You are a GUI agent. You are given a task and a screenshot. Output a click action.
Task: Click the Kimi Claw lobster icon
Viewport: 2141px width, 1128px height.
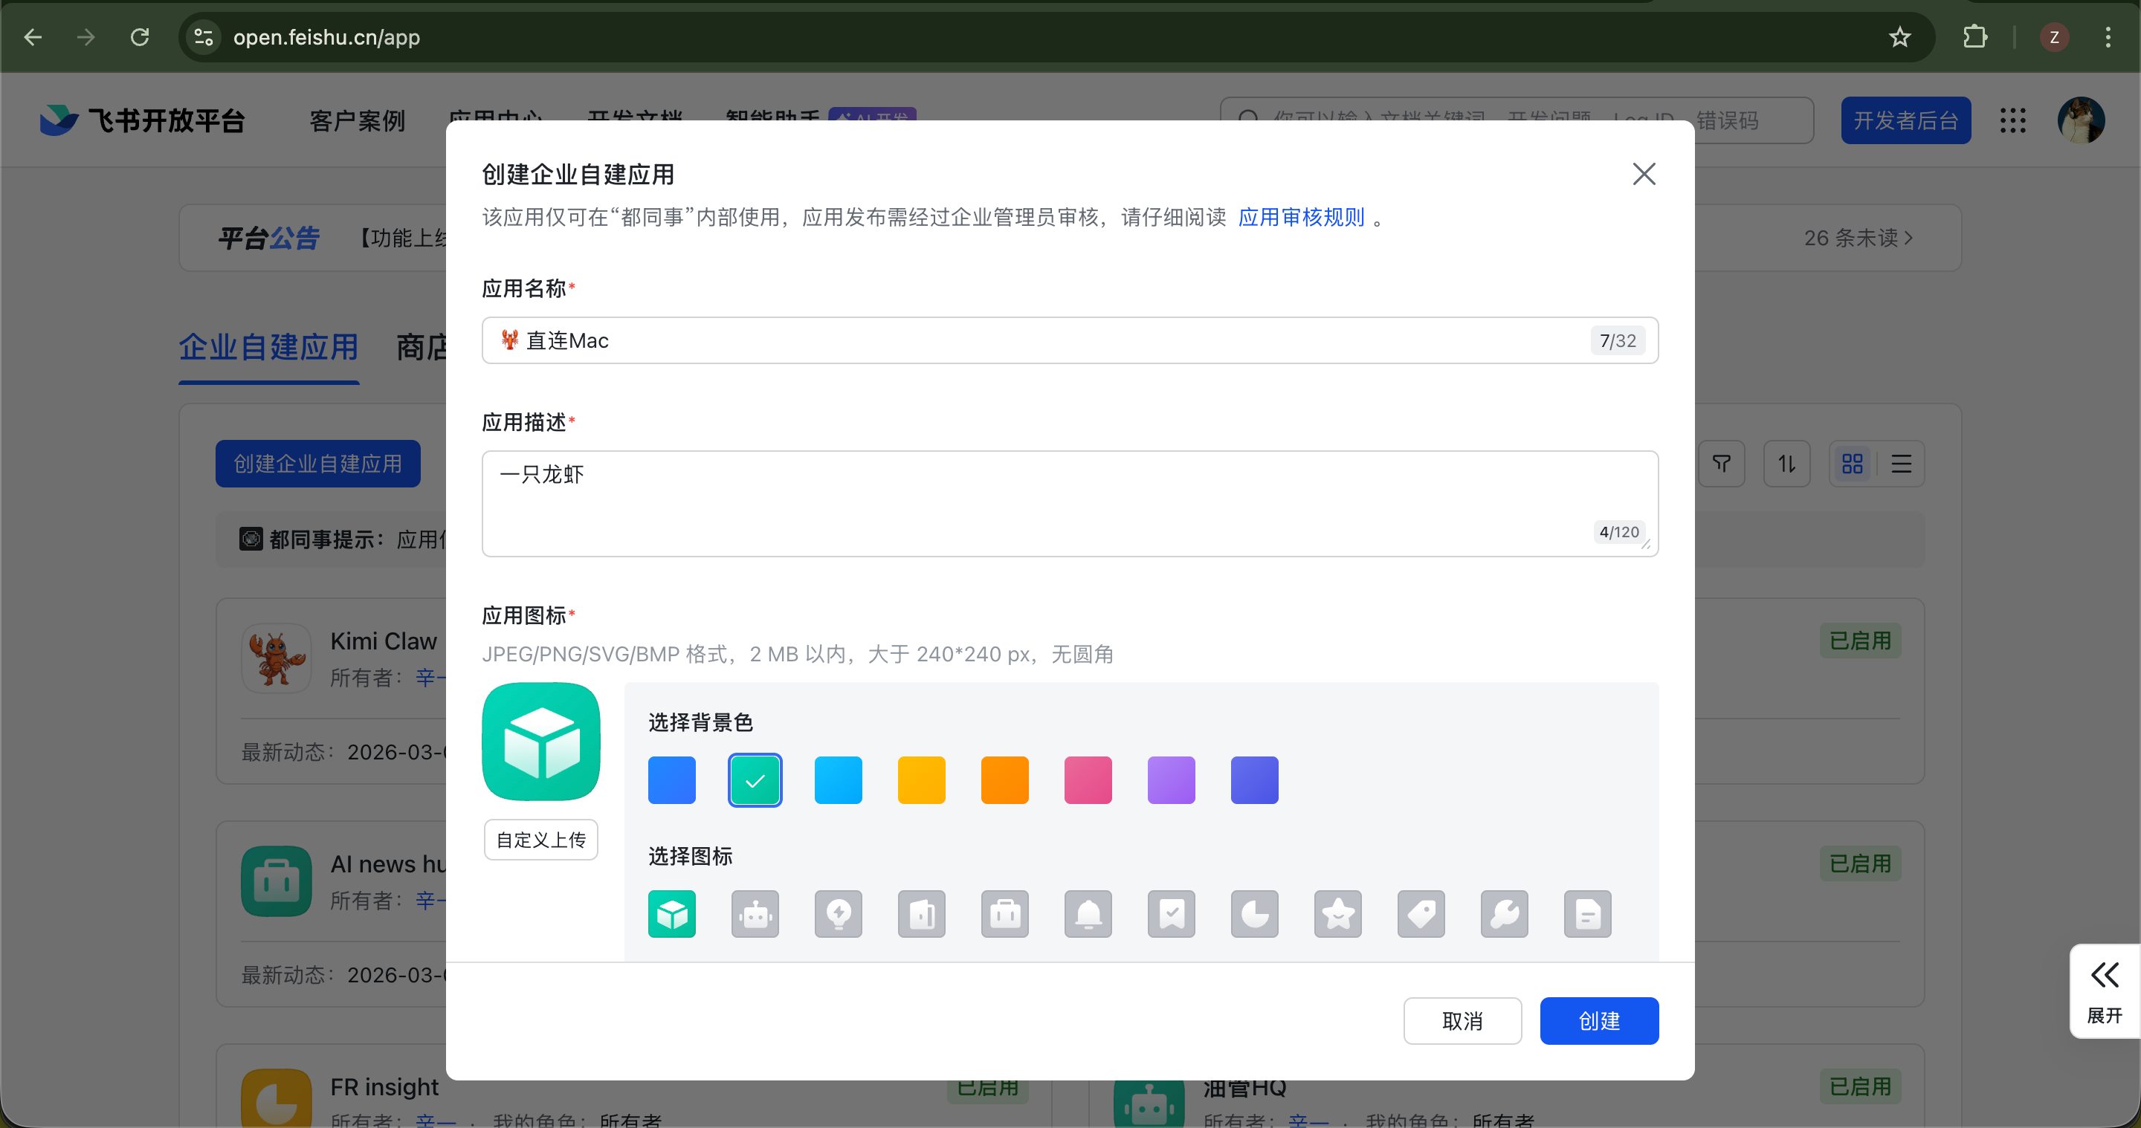coord(276,658)
